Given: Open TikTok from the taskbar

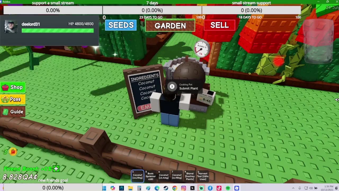Looking at the screenshot, I should [219, 188].
